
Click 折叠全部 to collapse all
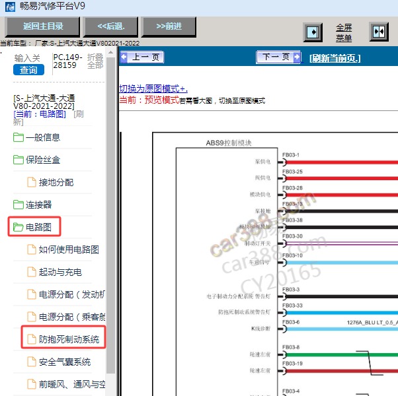click(95, 61)
